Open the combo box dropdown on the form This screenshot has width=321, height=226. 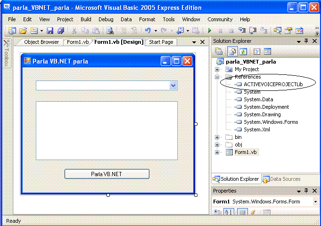point(173,86)
